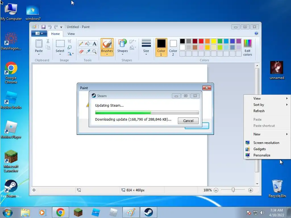The width and height of the screenshot is (291, 218).
Task: Select the Pencil tool in Paint
Action: 81,43
